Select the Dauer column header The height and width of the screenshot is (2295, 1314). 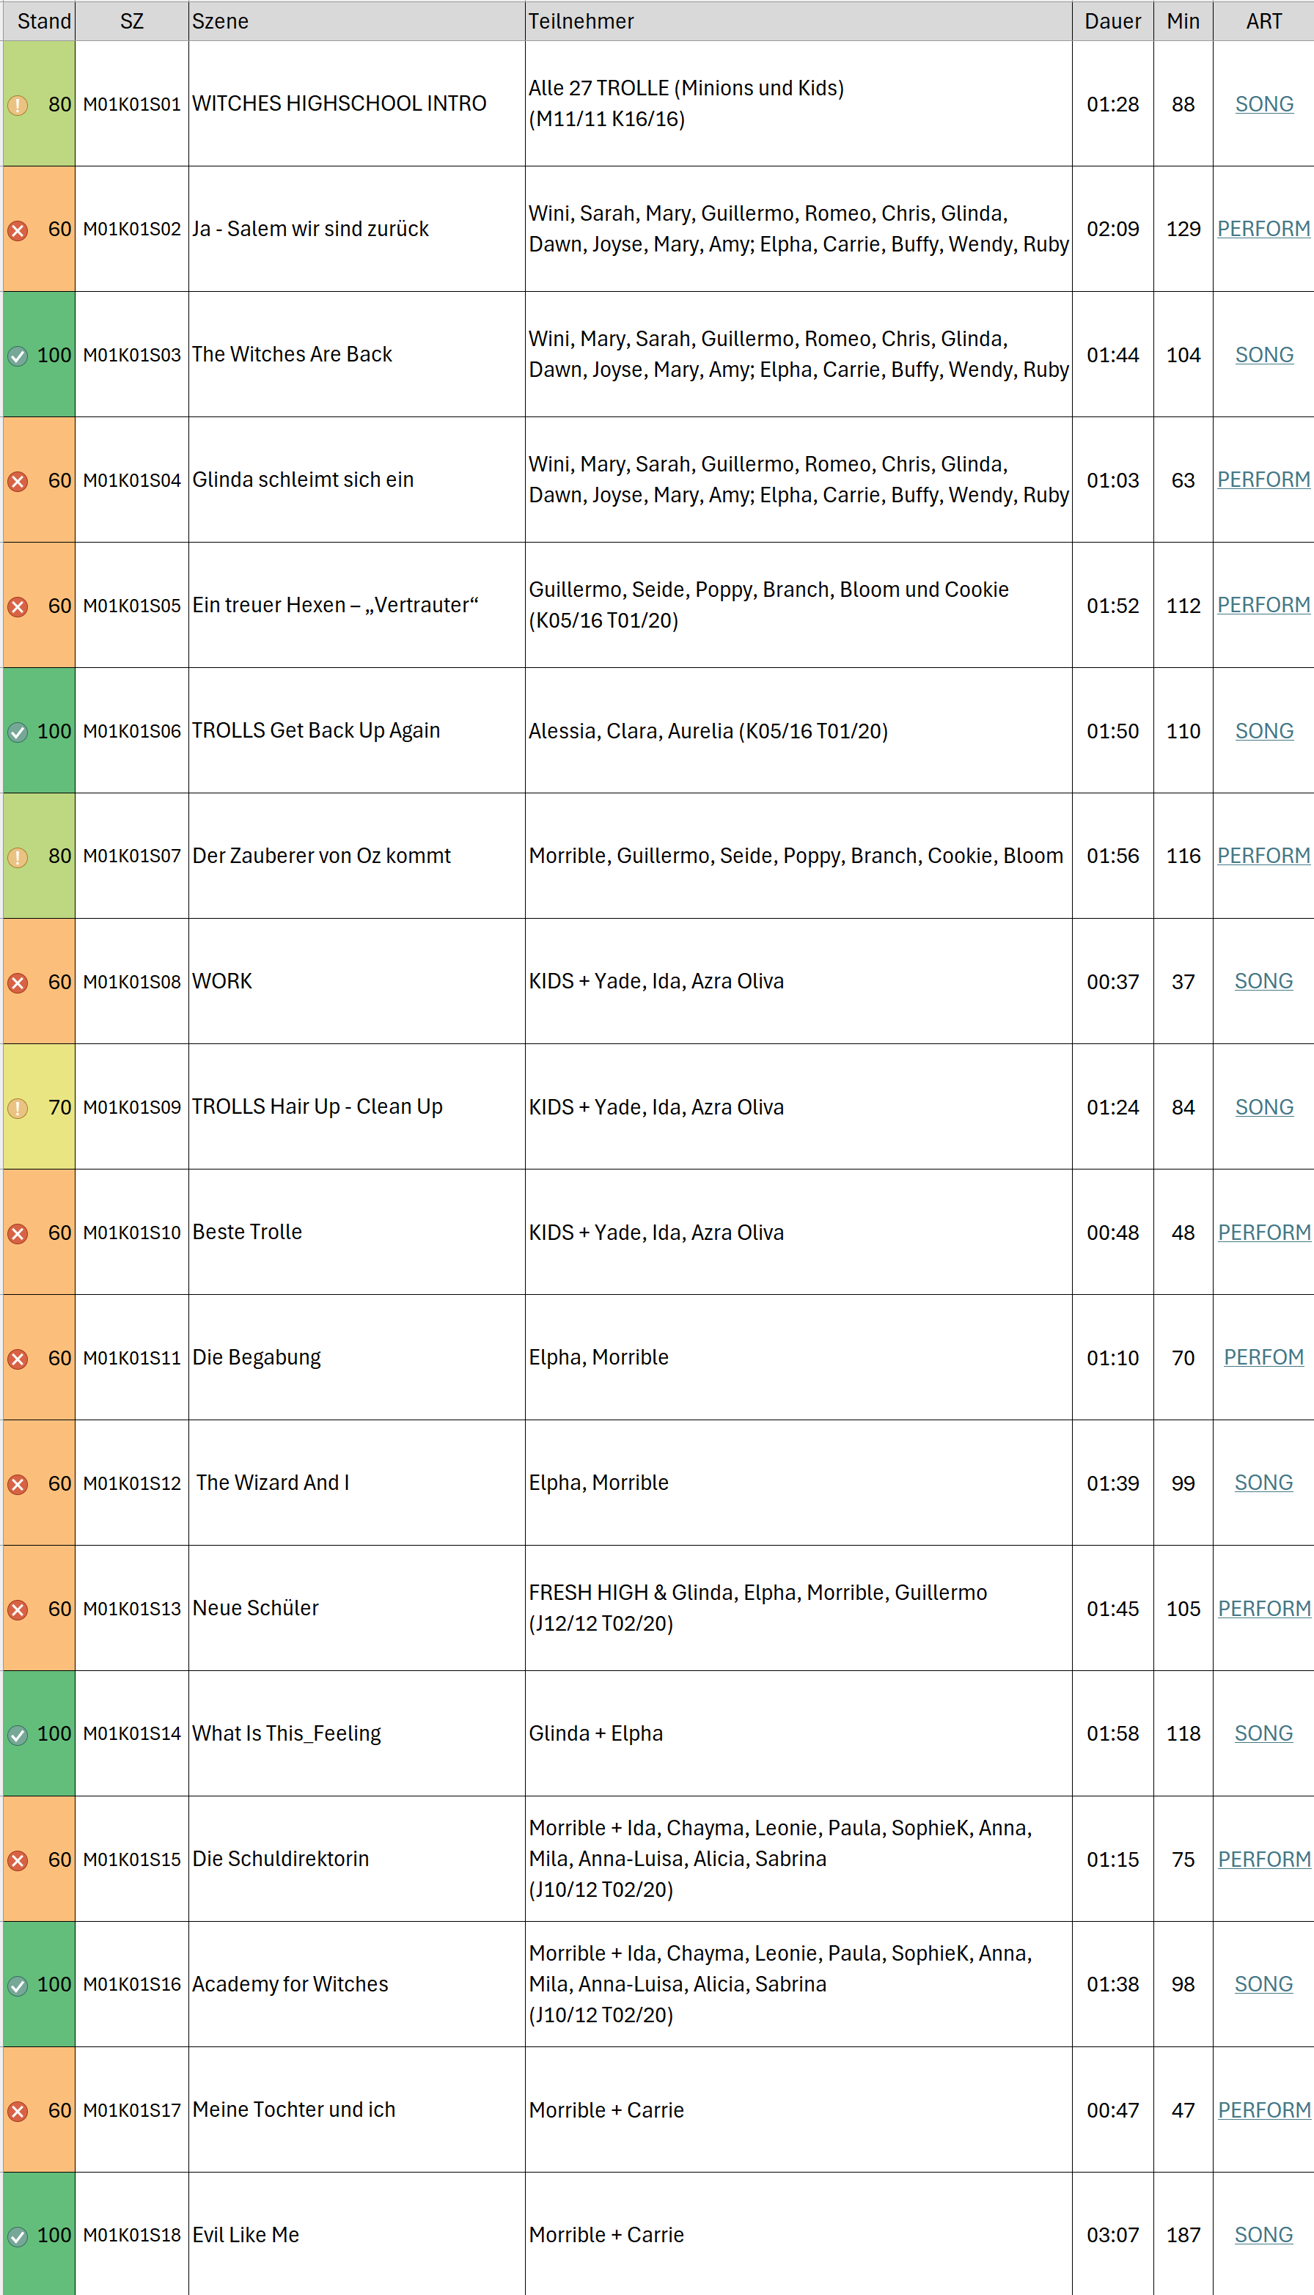click(1112, 21)
